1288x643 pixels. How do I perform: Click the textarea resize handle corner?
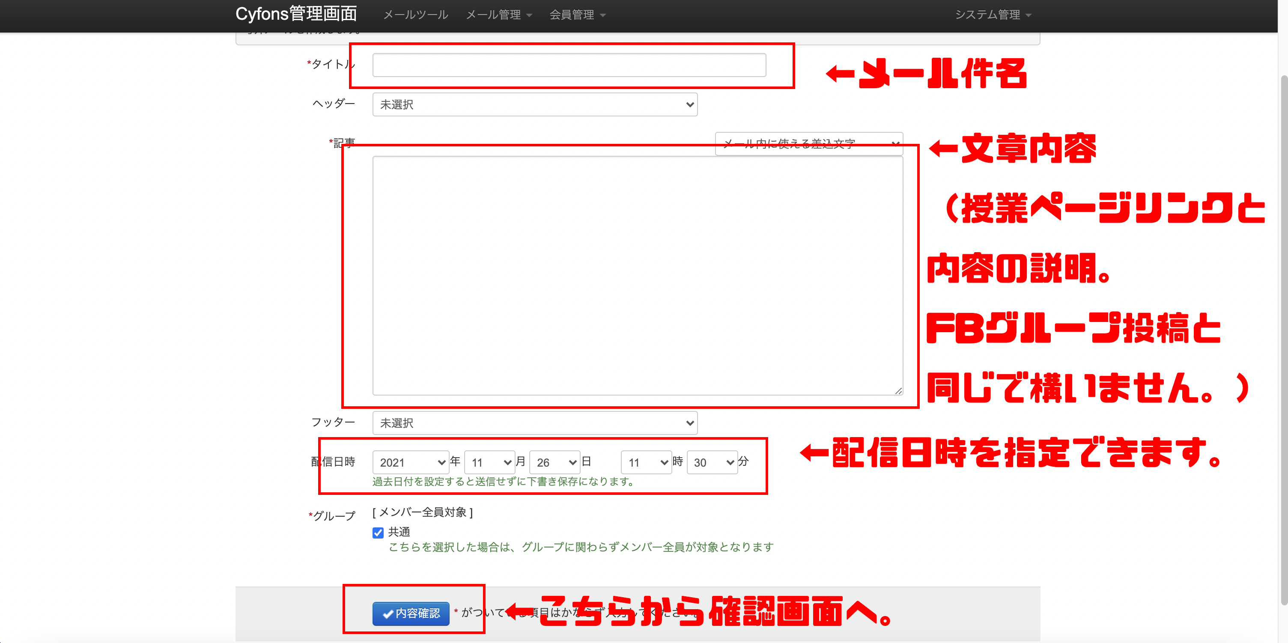click(x=898, y=391)
